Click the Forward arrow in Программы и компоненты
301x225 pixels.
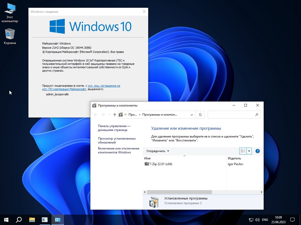pos(103,115)
